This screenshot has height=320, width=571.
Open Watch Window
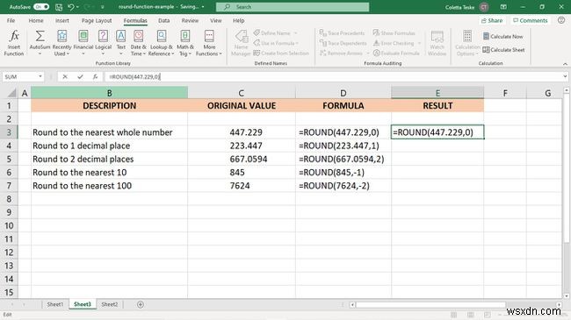437,43
